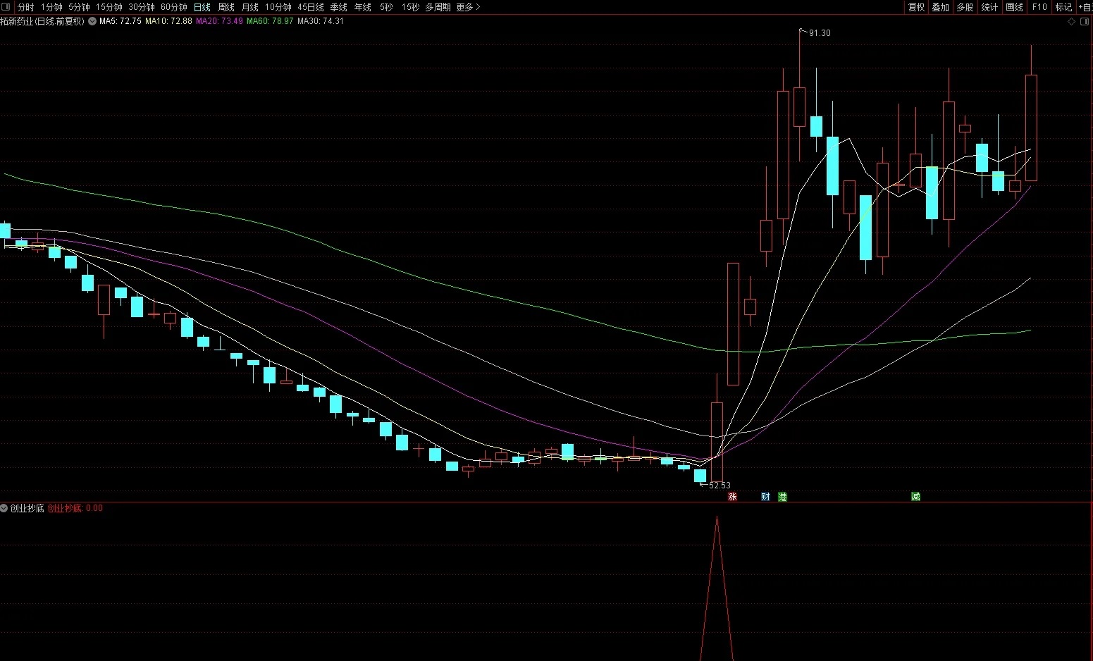Switch to the 1分钟 period tab
1093x661 pixels.
[51, 7]
